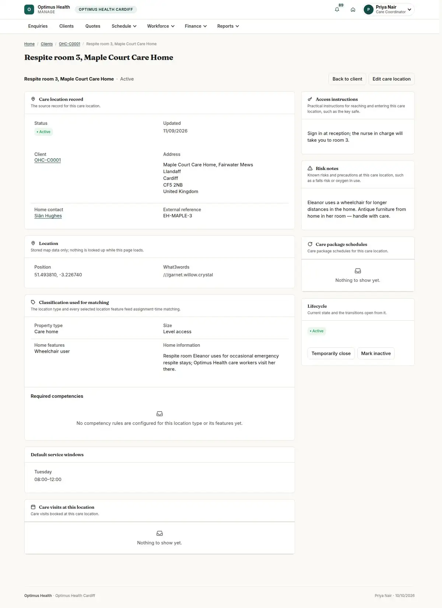442x608 pixels.
Task: Click the empty inbox icon in Care visits
Action: pos(159,533)
